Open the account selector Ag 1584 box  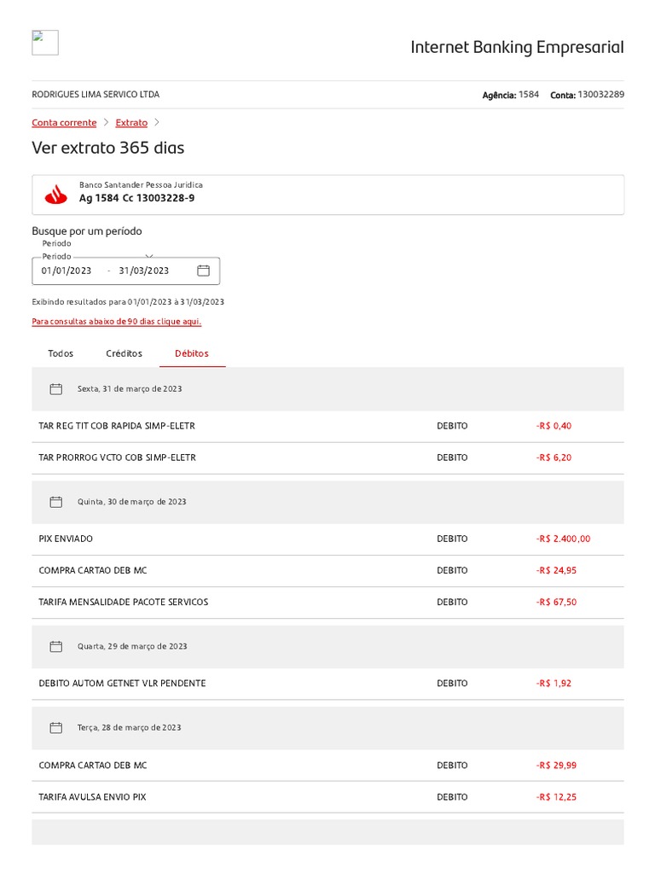[327, 195]
